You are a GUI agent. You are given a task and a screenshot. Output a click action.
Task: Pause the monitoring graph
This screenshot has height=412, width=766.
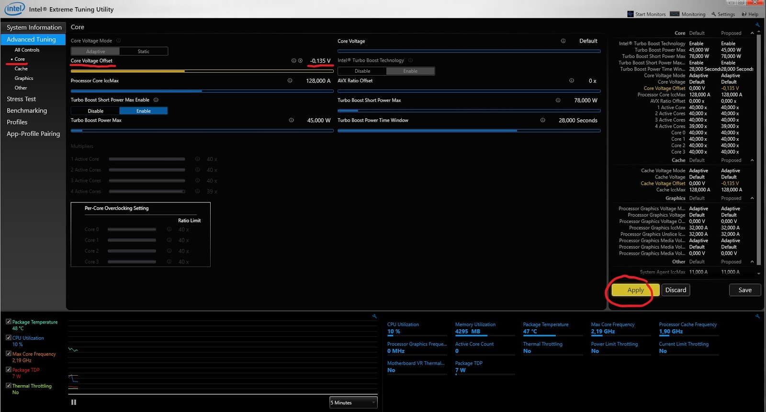tap(74, 402)
